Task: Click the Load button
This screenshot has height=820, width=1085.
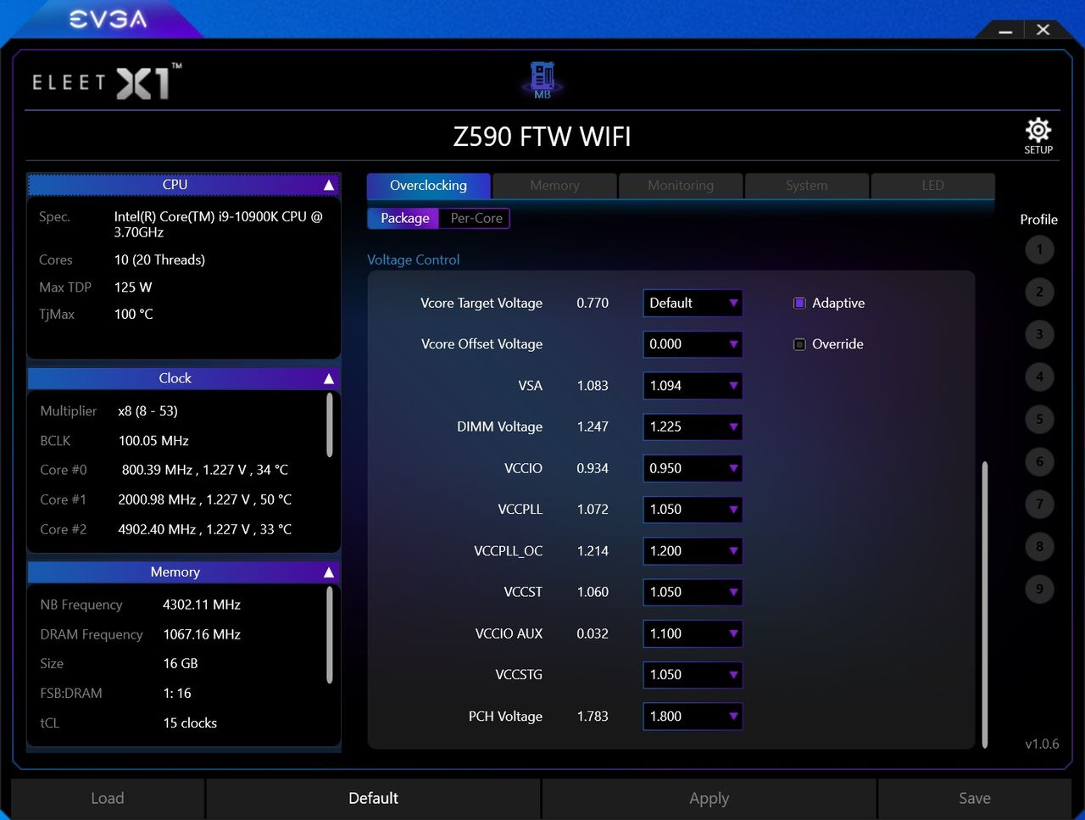Action: [x=108, y=799]
